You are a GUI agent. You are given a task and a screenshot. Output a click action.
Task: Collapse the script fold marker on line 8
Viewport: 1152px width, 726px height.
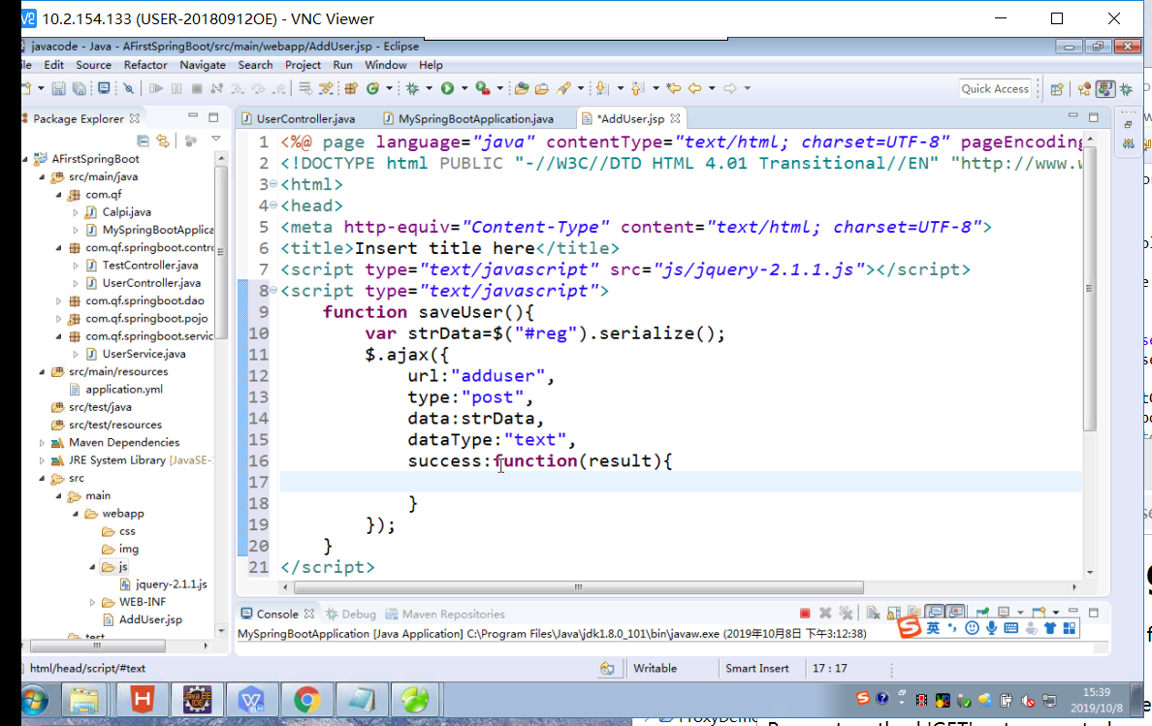tap(273, 291)
